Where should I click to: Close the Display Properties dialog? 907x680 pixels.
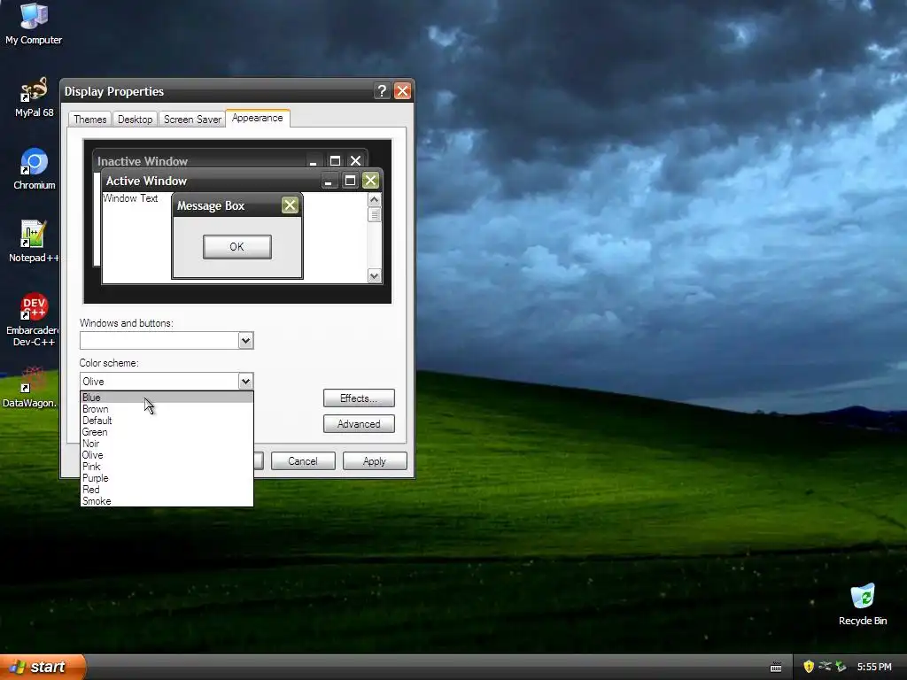[x=402, y=91]
